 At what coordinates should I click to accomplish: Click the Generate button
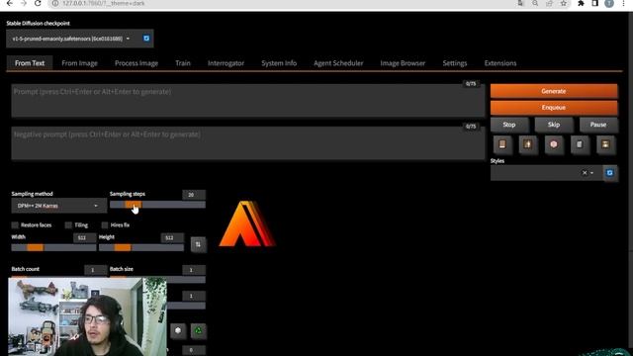click(x=554, y=91)
